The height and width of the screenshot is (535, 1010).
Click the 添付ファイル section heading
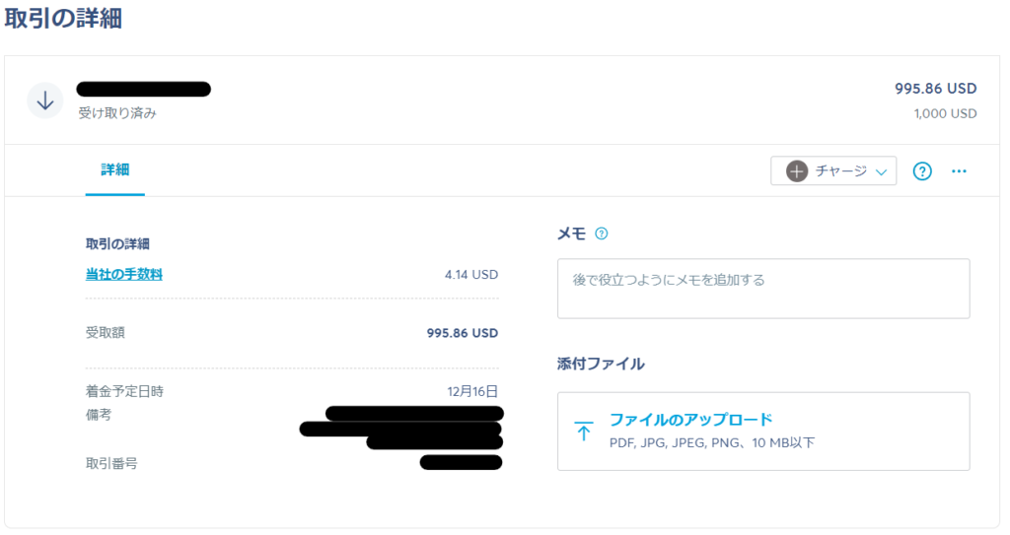(x=601, y=364)
